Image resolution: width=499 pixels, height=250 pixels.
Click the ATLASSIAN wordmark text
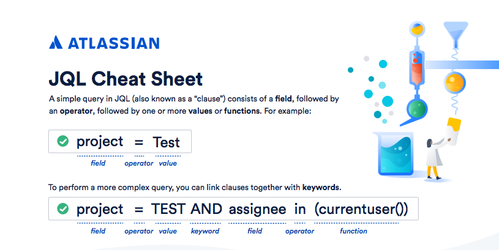pos(114,43)
